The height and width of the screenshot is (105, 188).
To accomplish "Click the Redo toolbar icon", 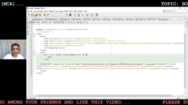I will tap(48, 15).
